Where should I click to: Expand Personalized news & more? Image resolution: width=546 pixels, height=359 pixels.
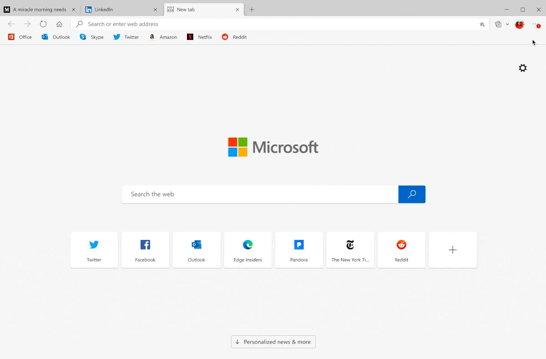coord(273,342)
